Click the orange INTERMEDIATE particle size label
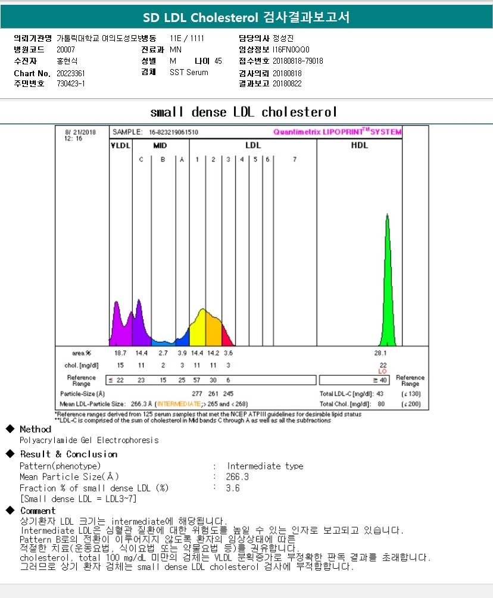Image resolution: width=493 pixels, height=598 pixels. pos(179,404)
